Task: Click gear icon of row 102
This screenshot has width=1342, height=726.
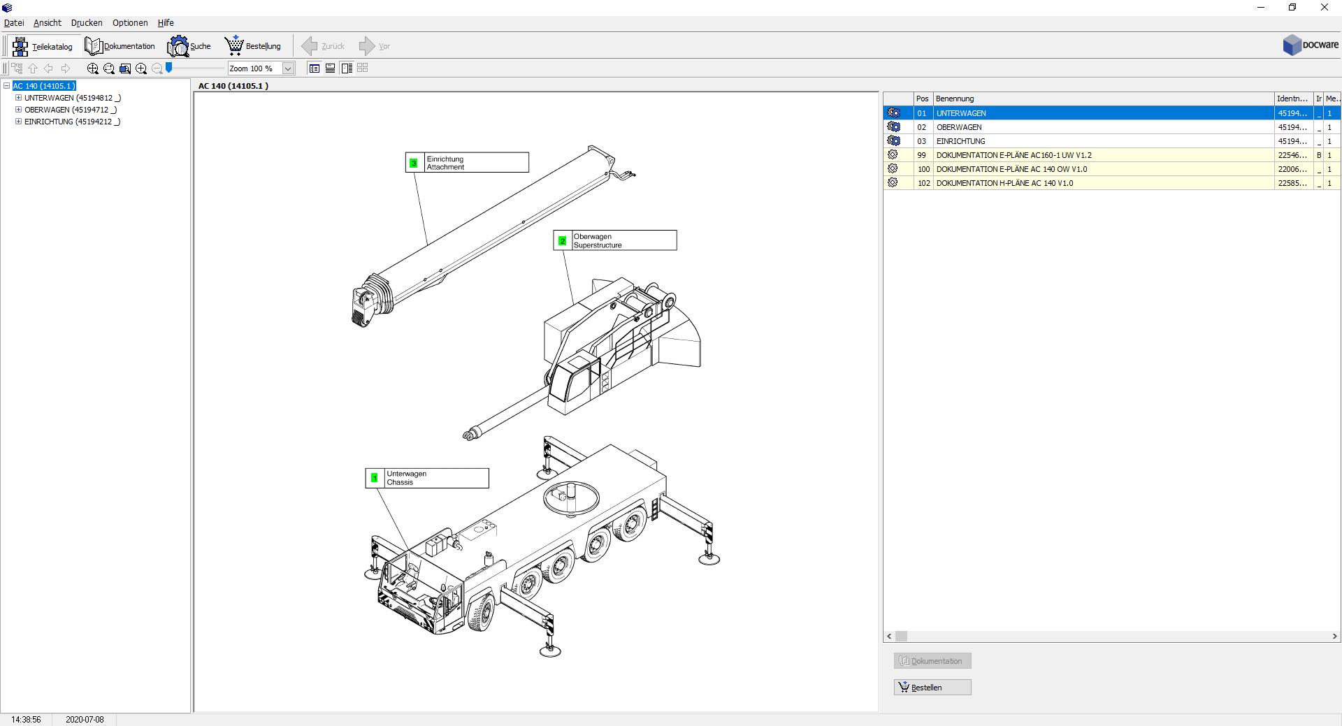Action: [x=893, y=182]
